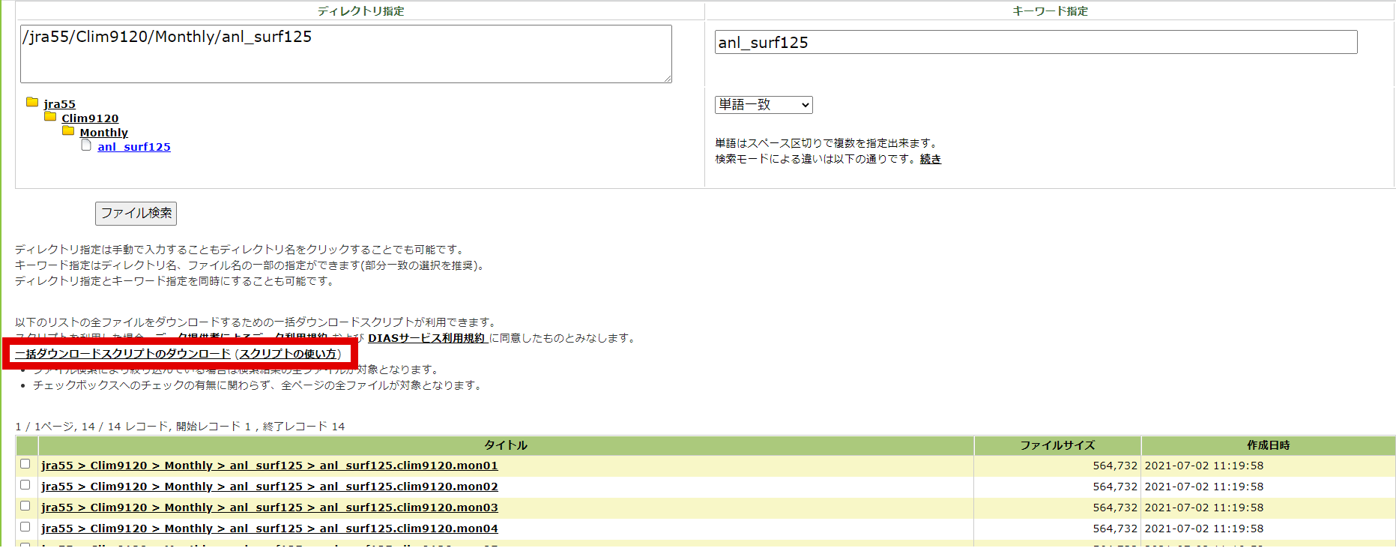
Task: Click the ディレクトリ指定 heading
Action: click(x=360, y=11)
